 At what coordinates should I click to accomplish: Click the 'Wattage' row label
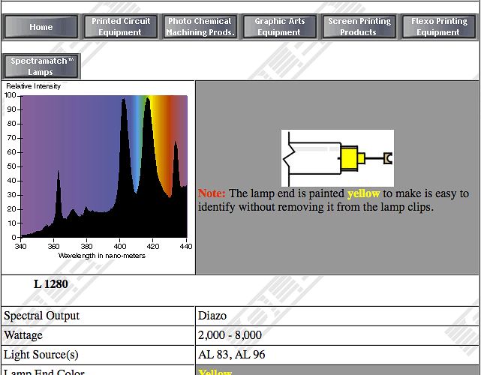click(23, 335)
